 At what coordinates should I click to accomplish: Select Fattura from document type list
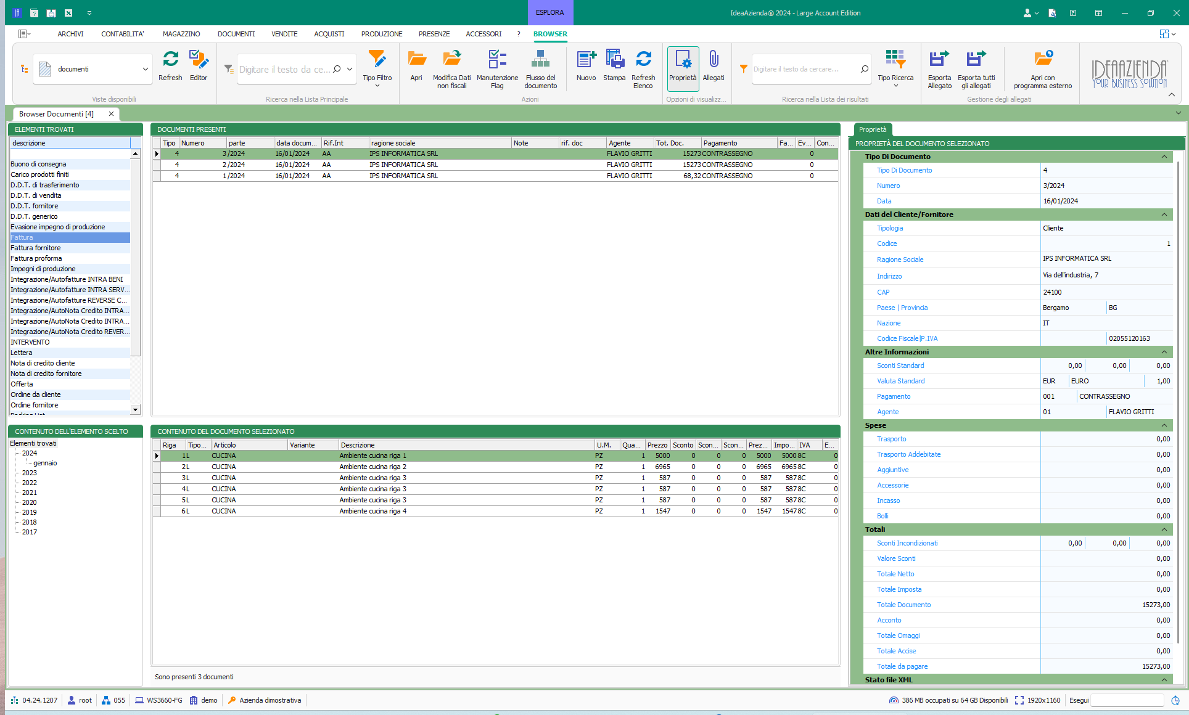click(x=70, y=238)
